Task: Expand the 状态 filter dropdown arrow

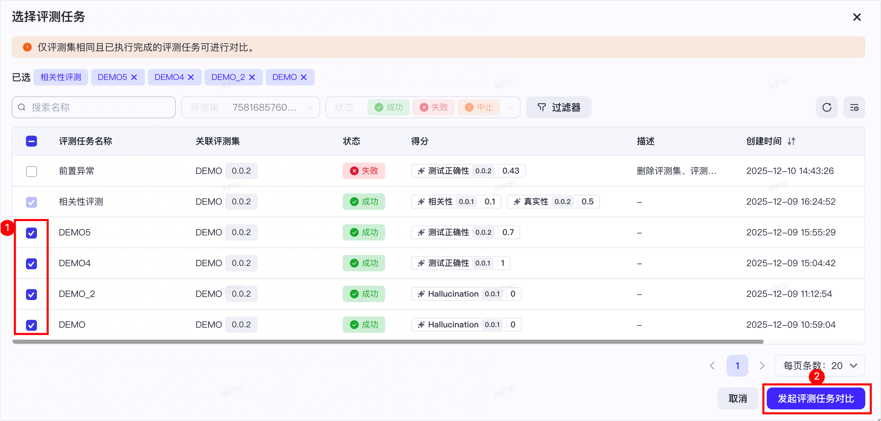Action: tap(510, 108)
